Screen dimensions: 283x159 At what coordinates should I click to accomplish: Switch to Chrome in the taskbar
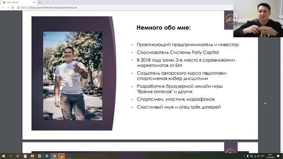click(x=54, y=156)
